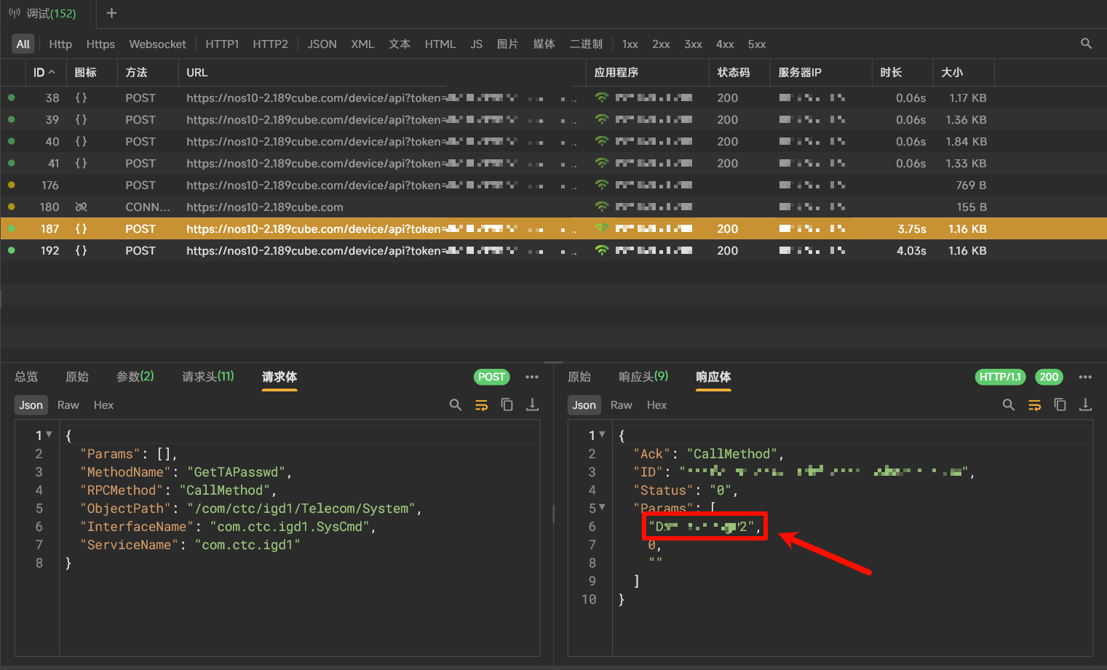Filter by 图片 image type
The width and height of the screenshot is (1107, 670).
click(x=507, y=44)
